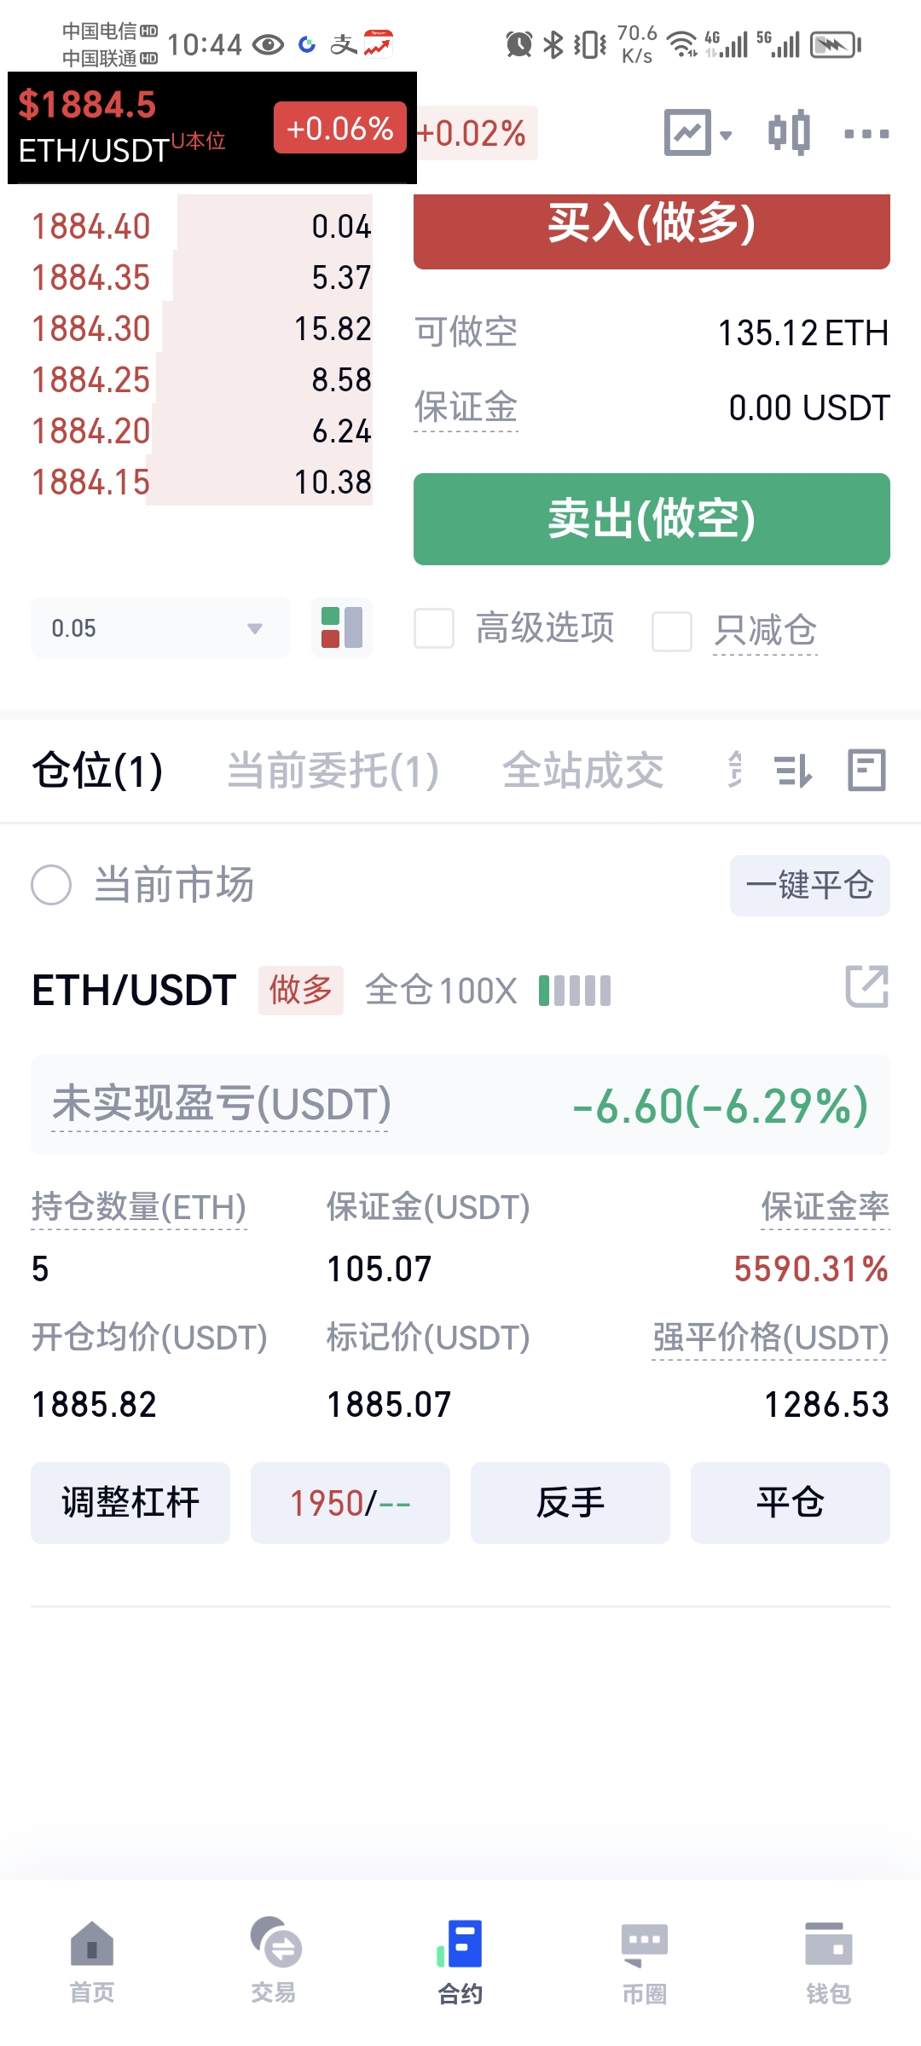Expand the 0.05 depth precision dropdown
This screenshot has height=2046, width=921.
(160, 627)
